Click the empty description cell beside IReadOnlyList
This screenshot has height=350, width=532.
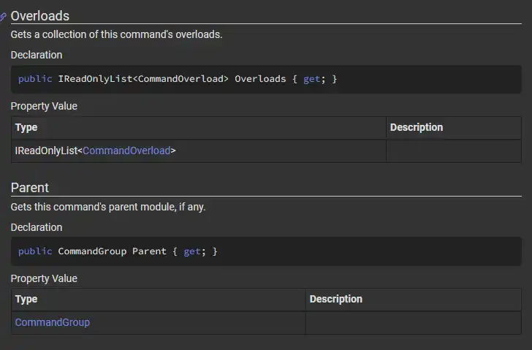(x=453, y=151)
